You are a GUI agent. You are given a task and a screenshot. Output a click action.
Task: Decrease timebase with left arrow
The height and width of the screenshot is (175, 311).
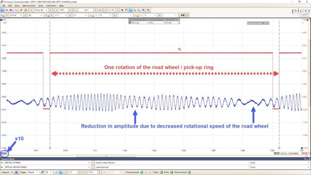31,10
